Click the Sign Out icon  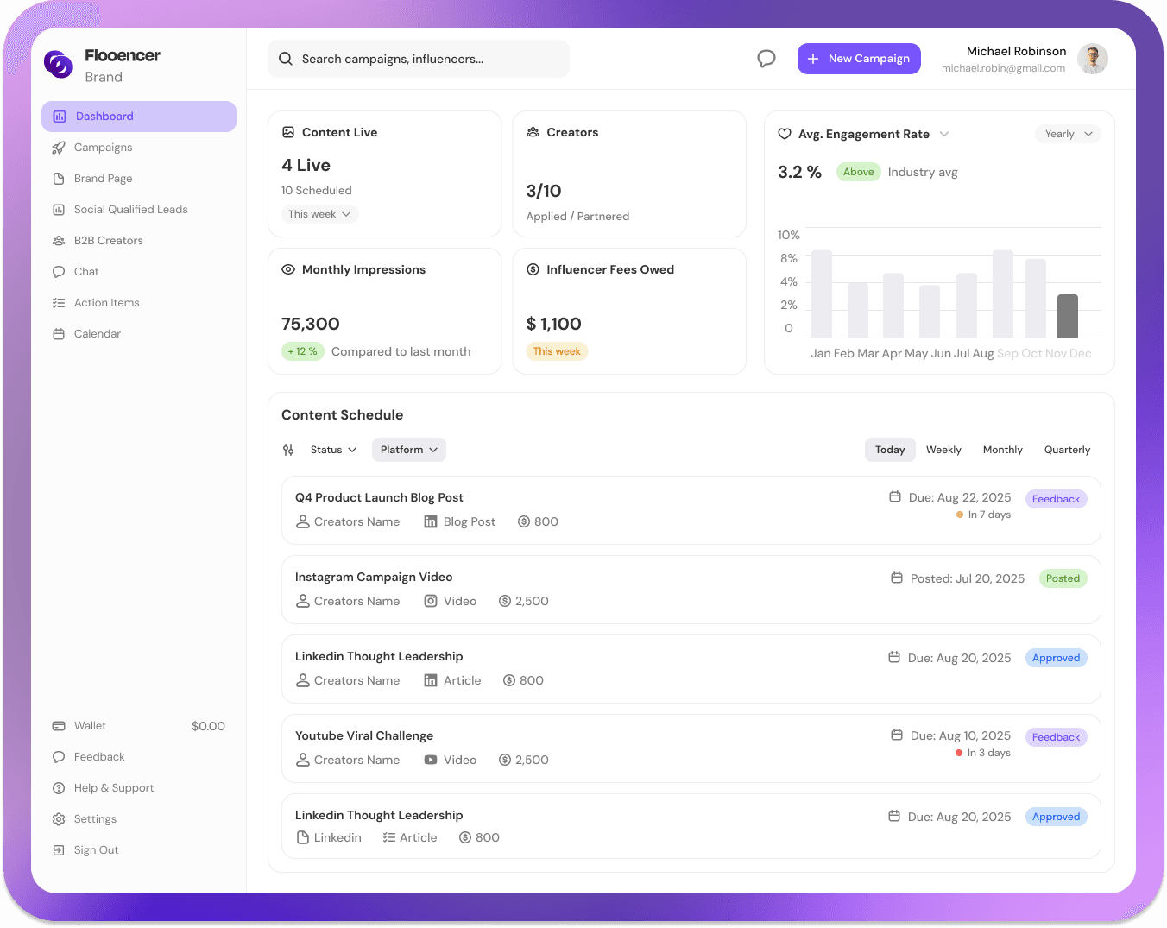tap(59, 850)
